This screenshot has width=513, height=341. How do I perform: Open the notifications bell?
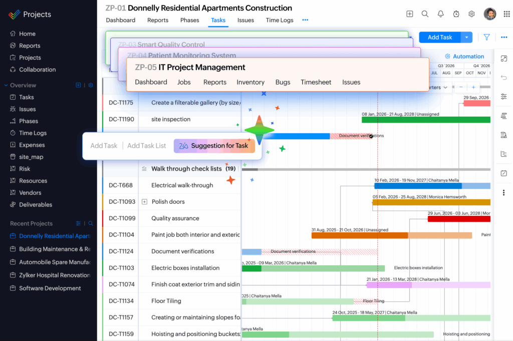(x=440, y=14)
